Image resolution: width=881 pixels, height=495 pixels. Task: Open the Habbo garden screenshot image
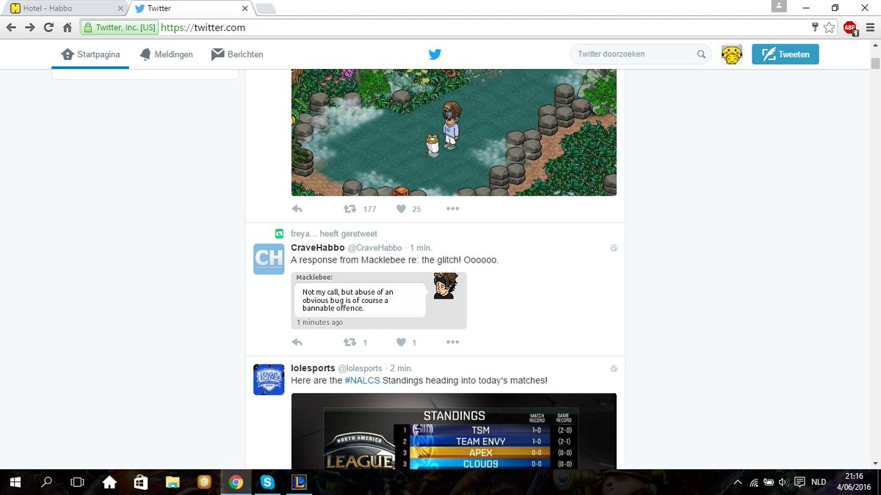point(454,132)
